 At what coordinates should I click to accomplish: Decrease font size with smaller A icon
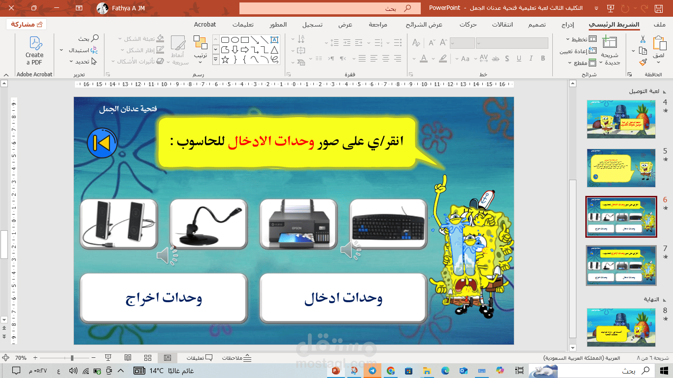[432, 43]
